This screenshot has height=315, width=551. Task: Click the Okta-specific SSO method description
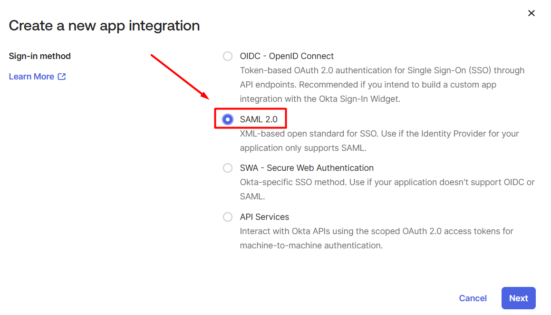[387, 189]
